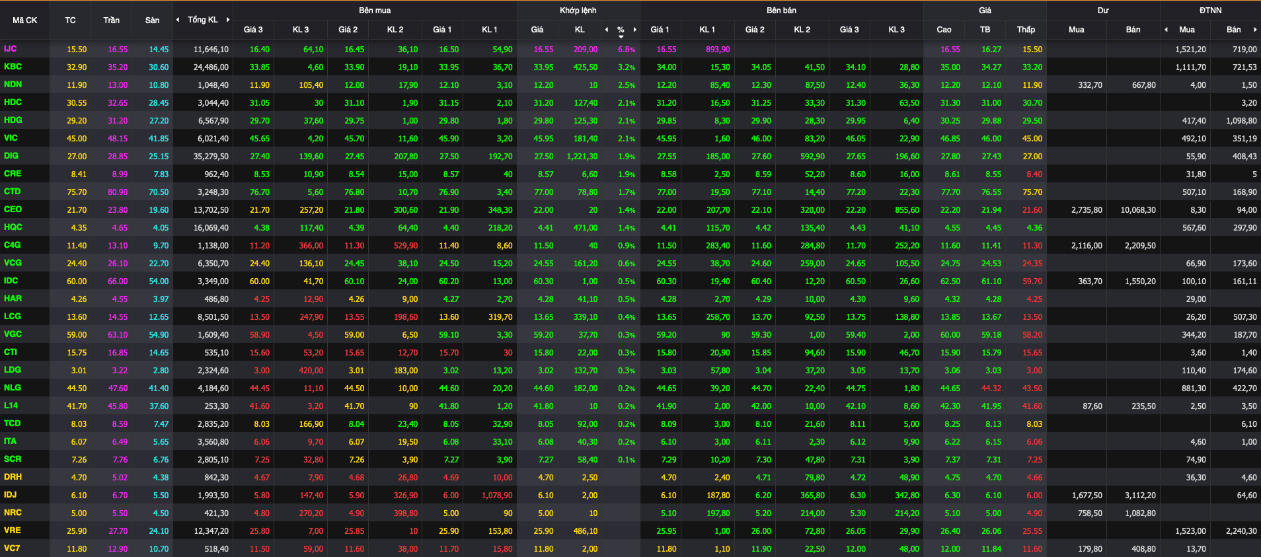Click the Khớp lệnh group header
Viewport: 1261px width, 557px height.
[578, 11]
